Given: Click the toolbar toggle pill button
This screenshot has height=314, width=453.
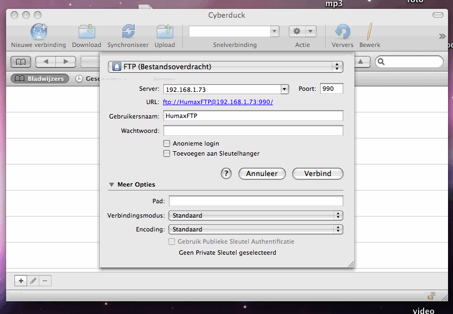Looking at the screenshot, I should point(437,15).
